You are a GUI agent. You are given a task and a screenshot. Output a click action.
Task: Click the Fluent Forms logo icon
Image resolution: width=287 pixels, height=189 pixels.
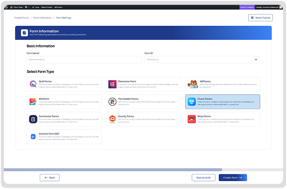click(x=191, y=102)
